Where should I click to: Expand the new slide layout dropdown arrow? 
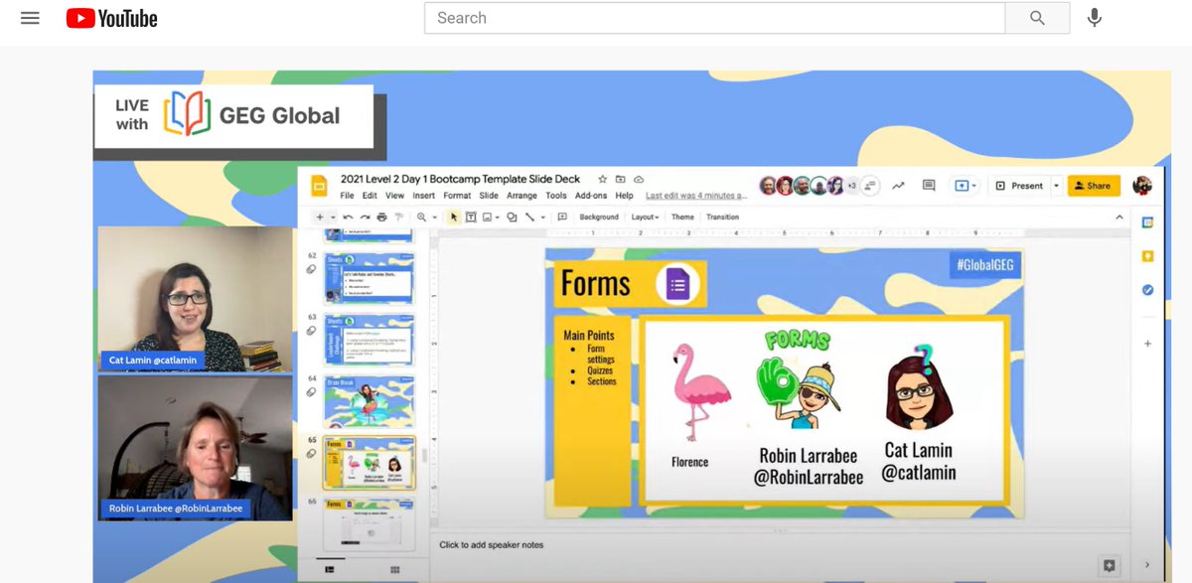point(332,217)
